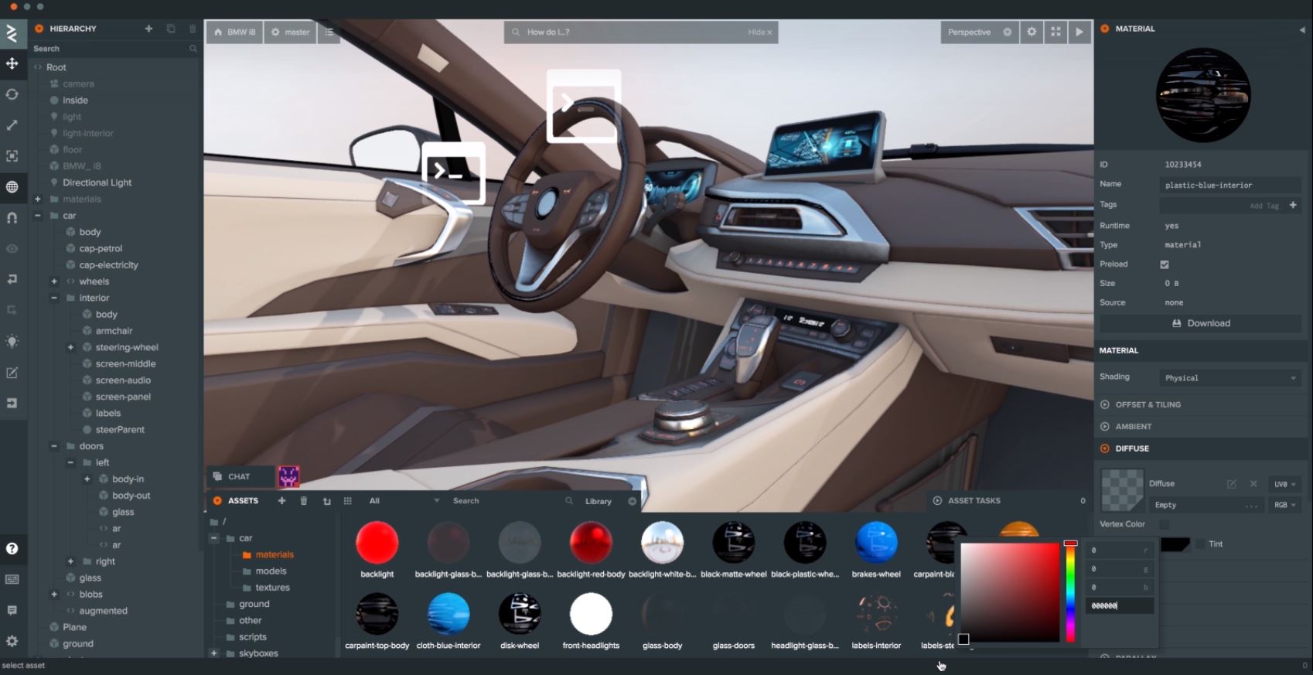Open the Feedback speech icon
Viewport: 1313px width, 675px height.
click(12, 610)
